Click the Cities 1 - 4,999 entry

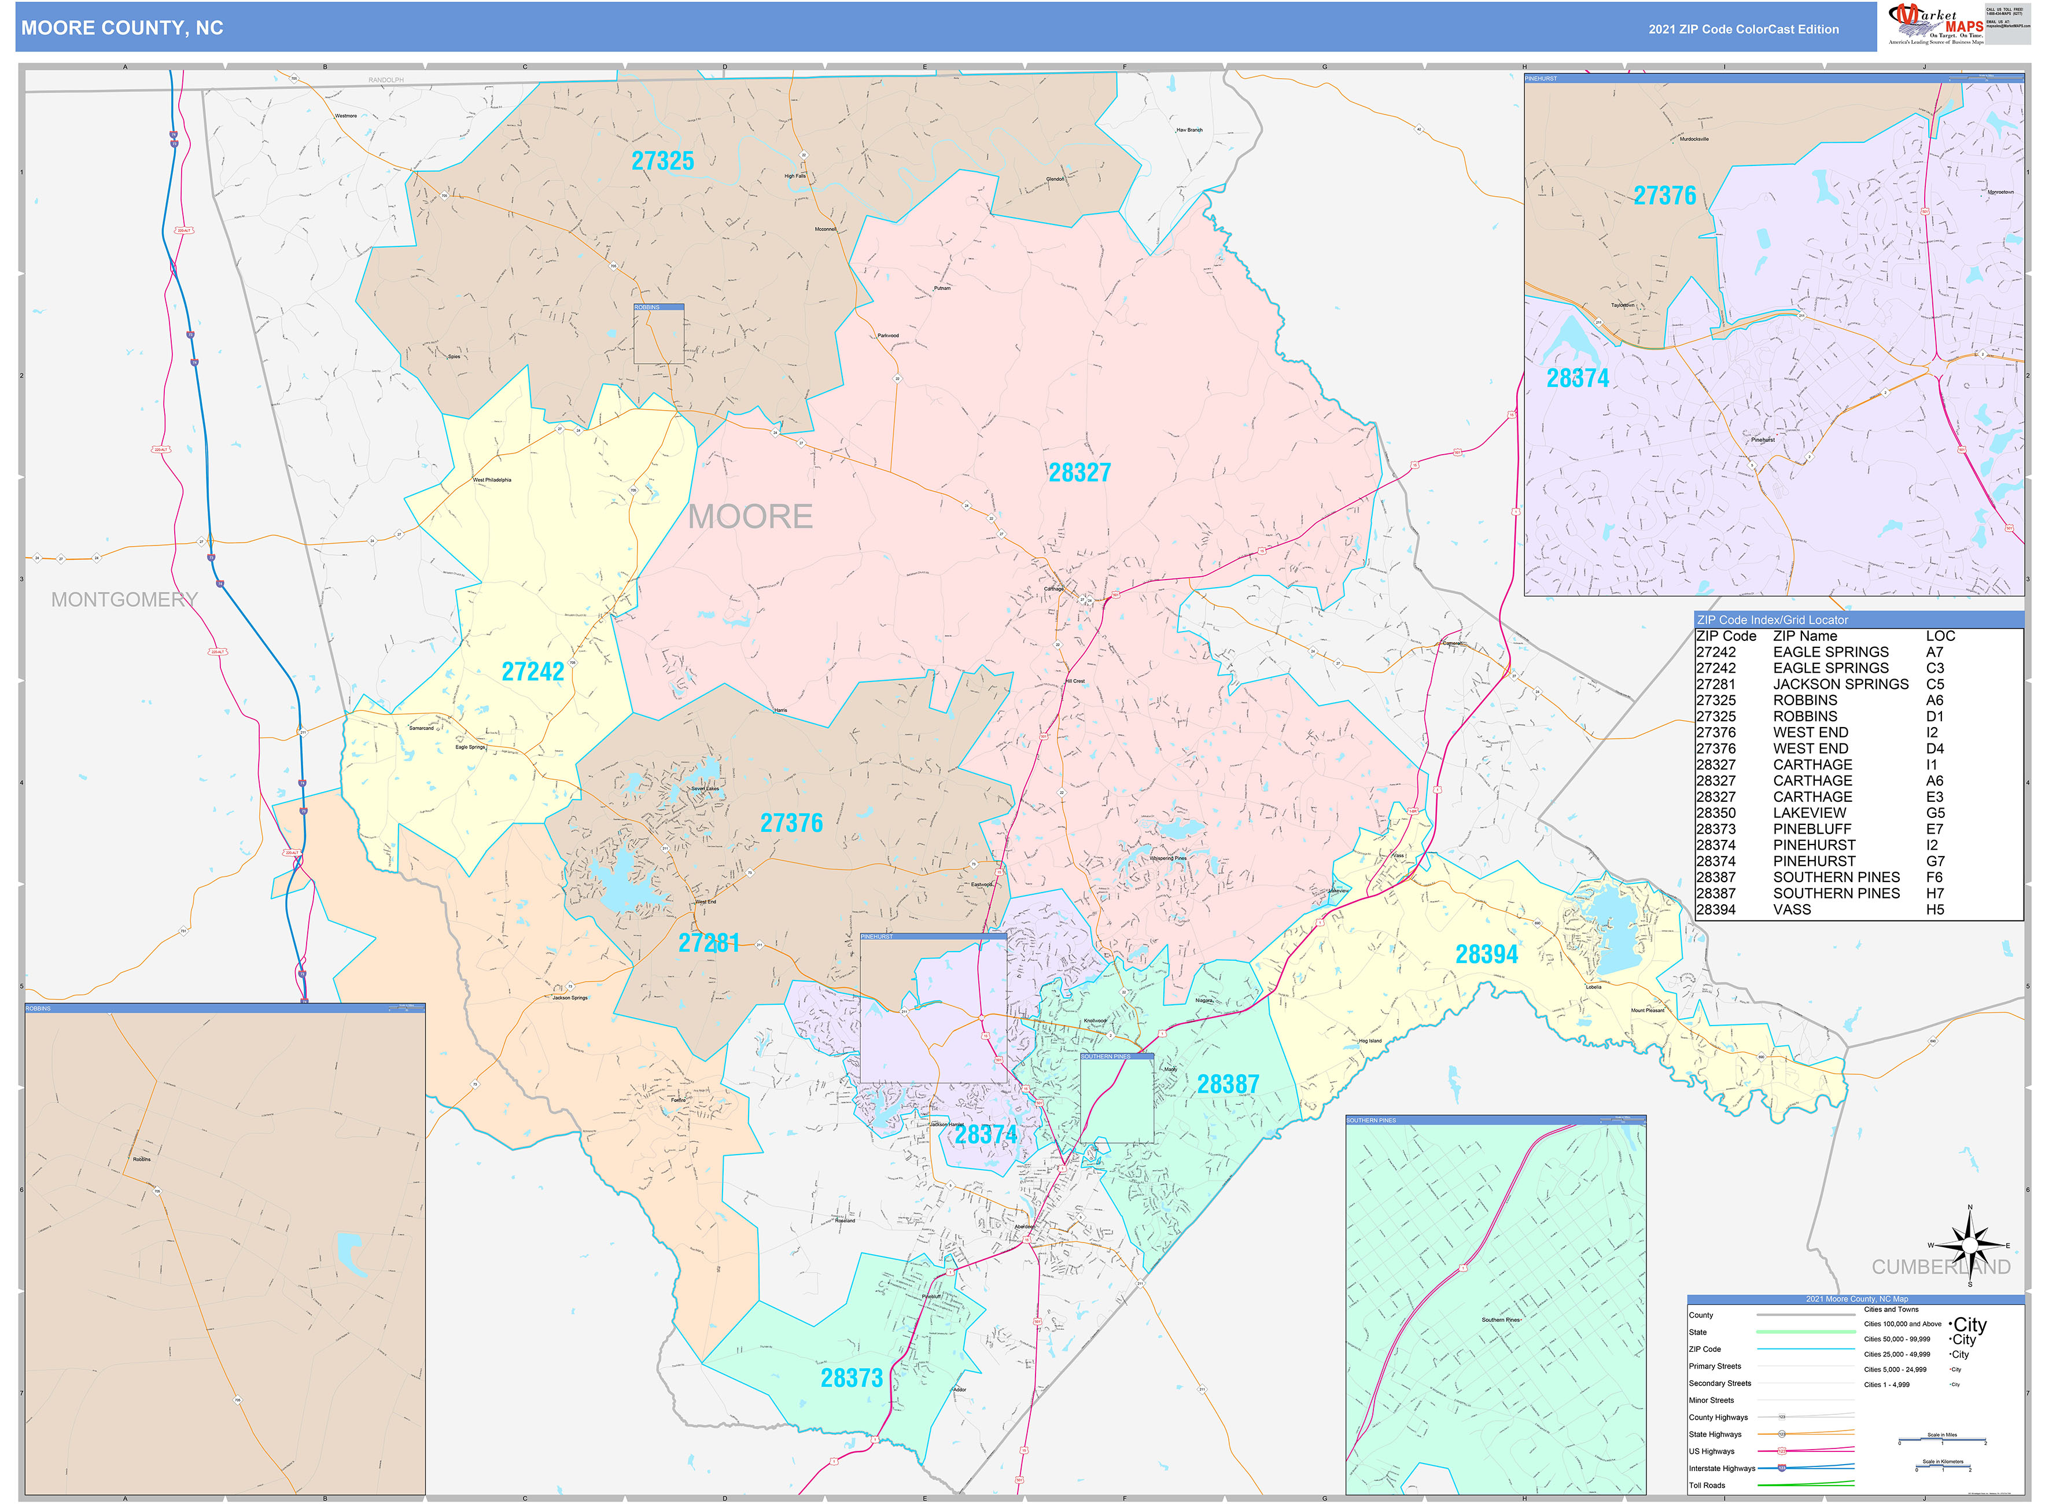click(1888, 1385)
